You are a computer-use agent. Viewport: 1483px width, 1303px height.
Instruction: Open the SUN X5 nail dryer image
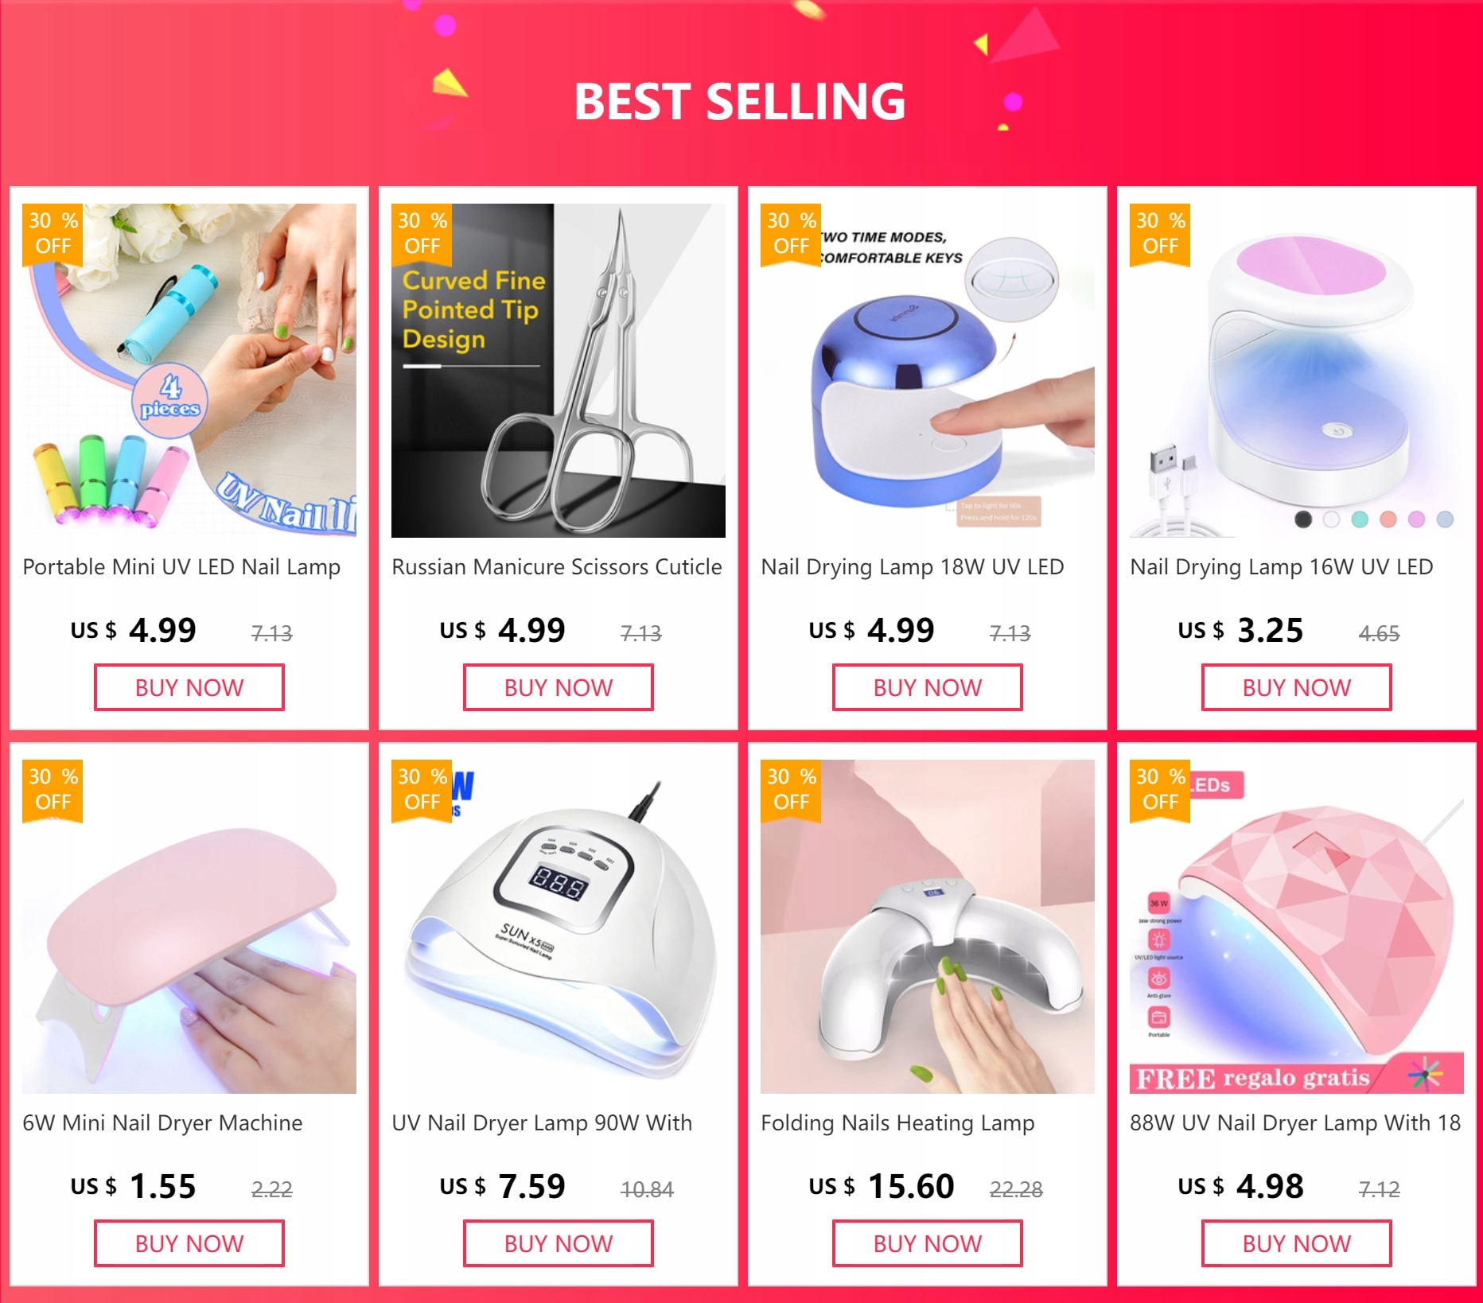(x=559, y=927)
